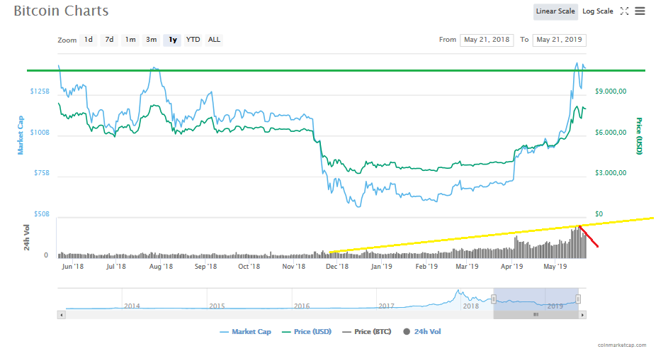The image size is (668, 361).
Task: Click the 2017 region in navigator
Action: pyautogui.click(x=386, y=306)
